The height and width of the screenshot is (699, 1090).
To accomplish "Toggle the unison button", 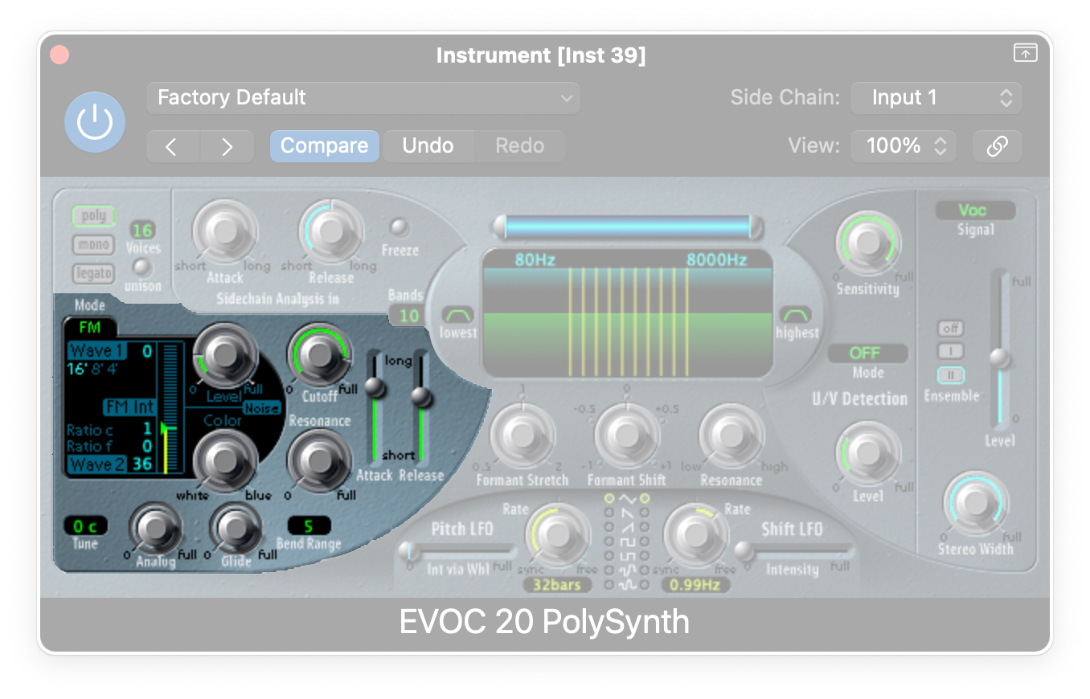I will pos(142,268).
